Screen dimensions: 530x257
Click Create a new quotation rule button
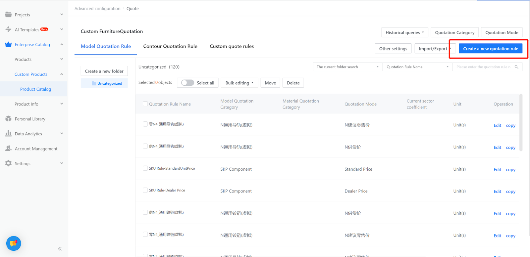click(490, 49)
